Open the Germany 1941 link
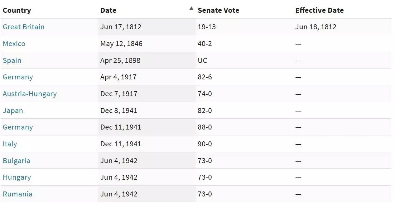The image size is (395, 203). point(18,127)
